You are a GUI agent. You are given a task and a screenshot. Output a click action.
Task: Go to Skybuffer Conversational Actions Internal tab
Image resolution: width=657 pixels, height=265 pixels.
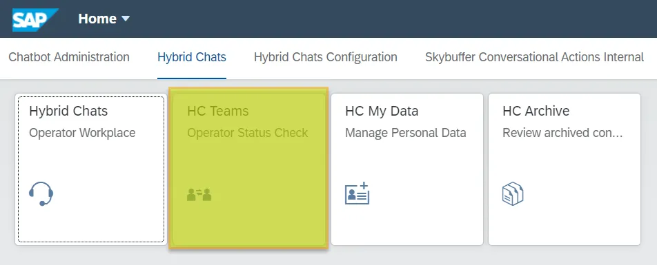[534, 57]
